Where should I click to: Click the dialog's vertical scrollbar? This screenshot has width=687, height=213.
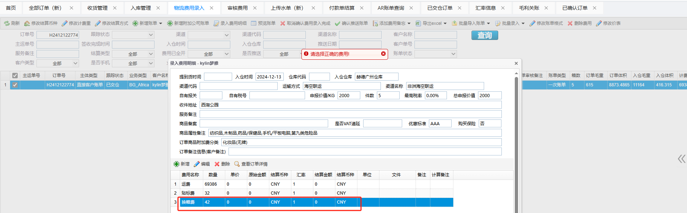pos(516,144)
